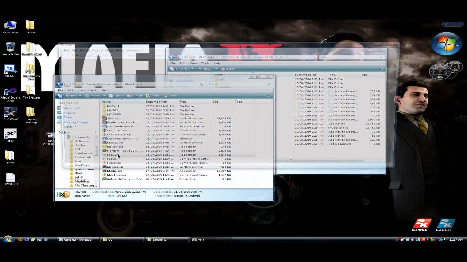Screen dimensions: 467x262
Task: Open the Visual Studio 2010 desktop shortcut
Action: (x=11, y=95)
